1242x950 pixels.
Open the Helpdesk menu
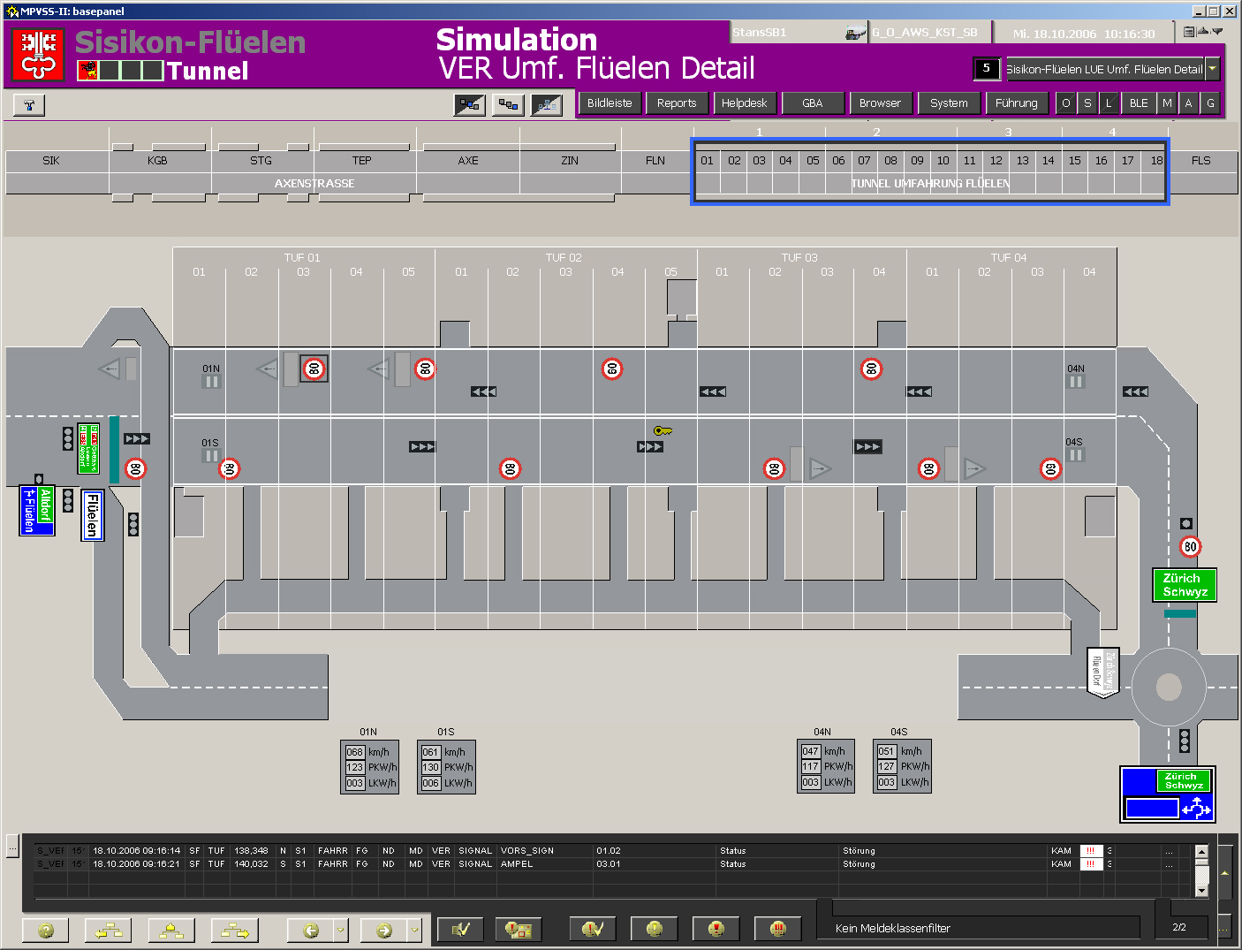(x=744, y=103)
